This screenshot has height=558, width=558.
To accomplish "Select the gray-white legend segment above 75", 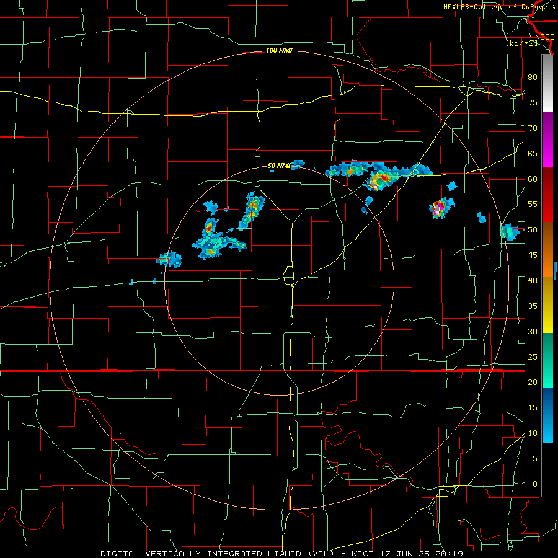I will [547, 83].
